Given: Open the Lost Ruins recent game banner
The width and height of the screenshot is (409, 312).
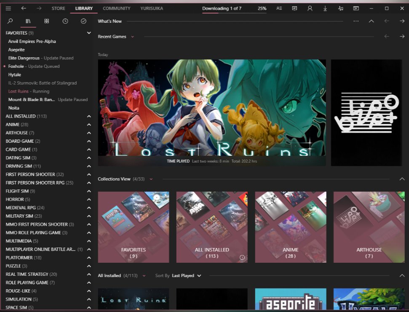Looking at the screenshot, I should click(212, 112).
